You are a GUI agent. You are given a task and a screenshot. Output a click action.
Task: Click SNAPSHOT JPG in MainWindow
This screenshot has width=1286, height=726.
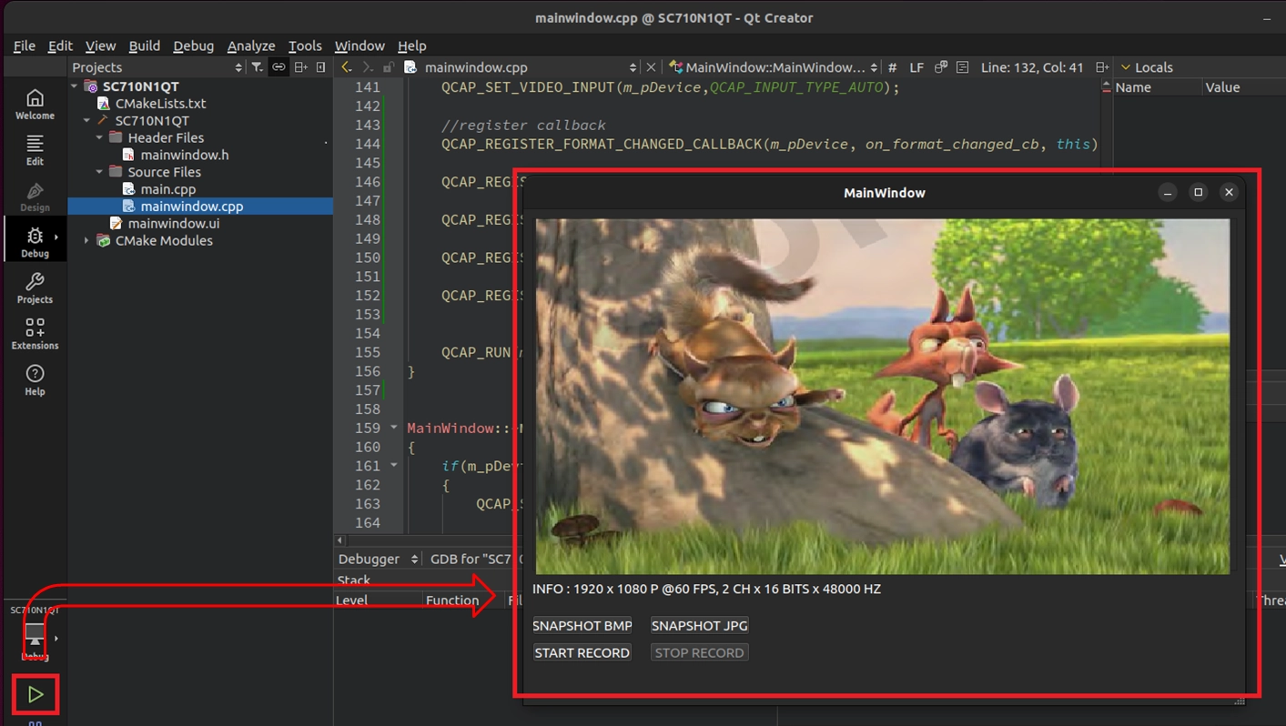tap(699, 626)
